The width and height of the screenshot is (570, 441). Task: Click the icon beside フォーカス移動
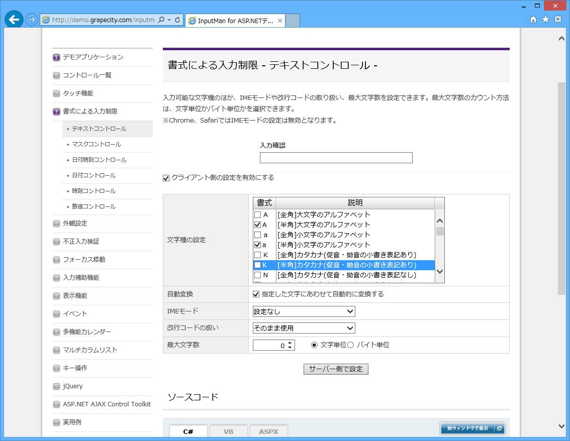tap(56, 260)
